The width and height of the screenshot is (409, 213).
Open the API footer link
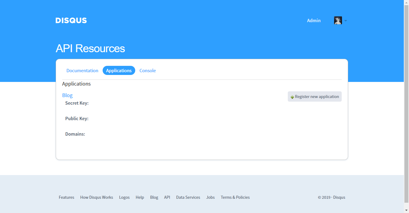click(167, 197)
